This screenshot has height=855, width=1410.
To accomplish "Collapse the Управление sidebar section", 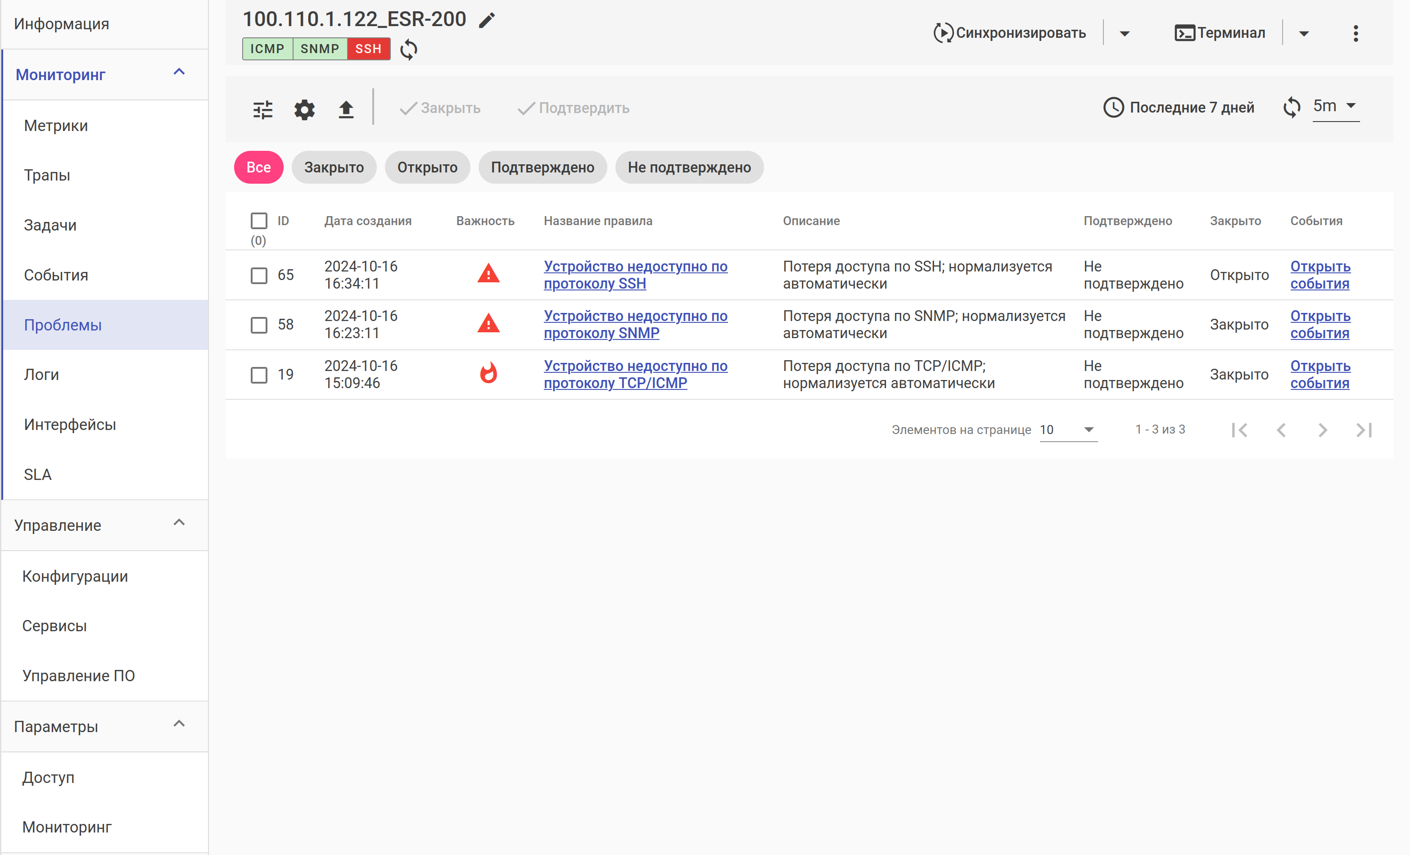I will coord(179,523).
